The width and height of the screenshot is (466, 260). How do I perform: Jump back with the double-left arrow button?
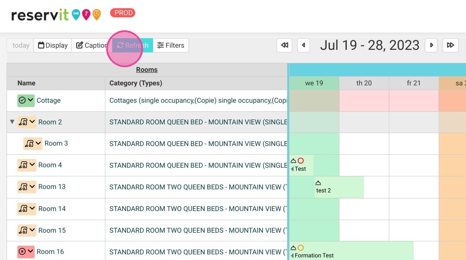tap(284, 45)
